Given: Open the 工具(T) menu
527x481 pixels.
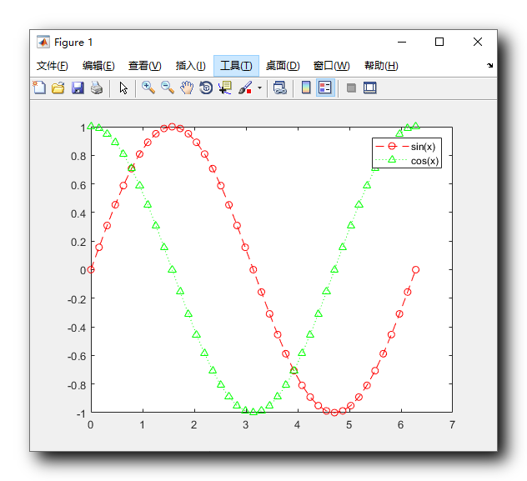Looking at the screenshot, I should 236,66.
